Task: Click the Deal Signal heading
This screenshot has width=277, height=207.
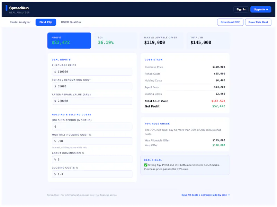Action: point(153,160)
